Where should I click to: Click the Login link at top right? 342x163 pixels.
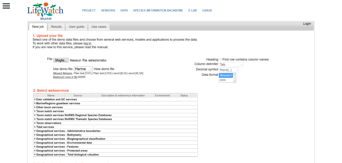tap(307, 24)
